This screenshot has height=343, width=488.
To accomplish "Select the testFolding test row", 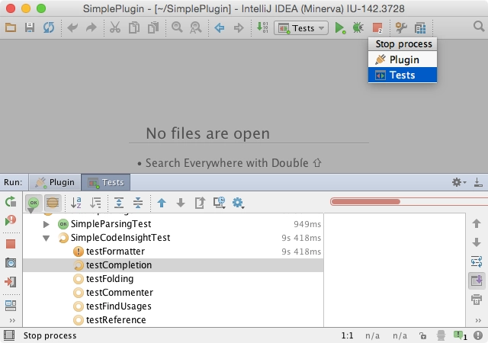I will pos(173,278).
